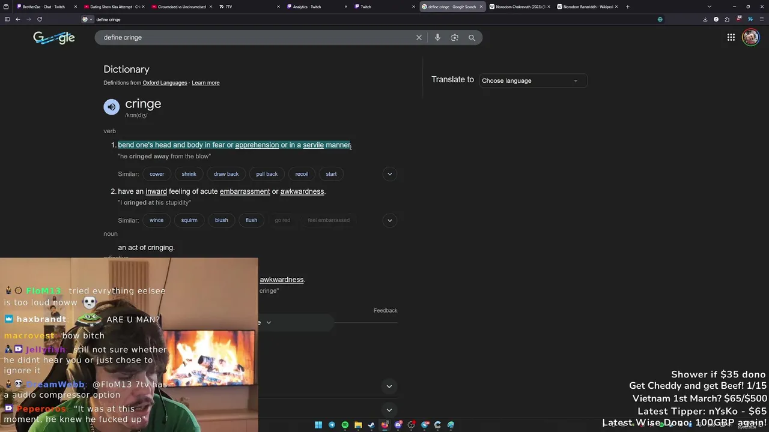Click the Feedback link

click(385, 311)
